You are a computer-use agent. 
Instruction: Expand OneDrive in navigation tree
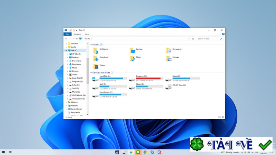coord(66,44)
